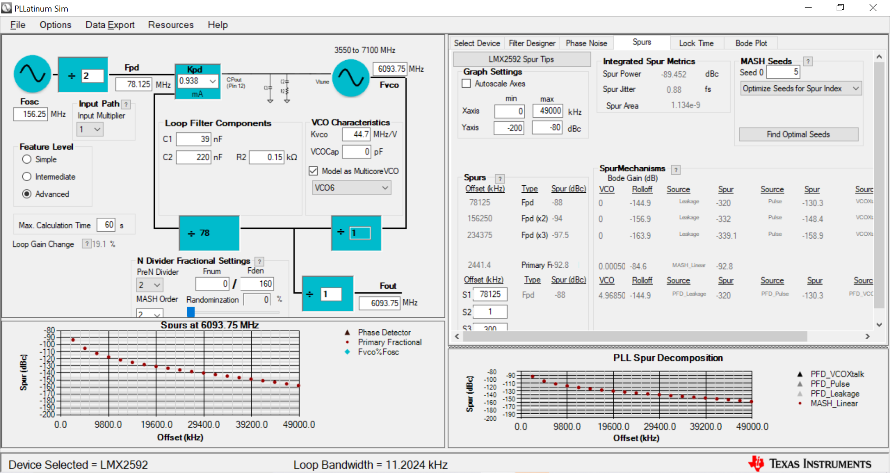The image size is (890, 473).
Task: Switch to the Lock Time tab
Action: (696, 43)
